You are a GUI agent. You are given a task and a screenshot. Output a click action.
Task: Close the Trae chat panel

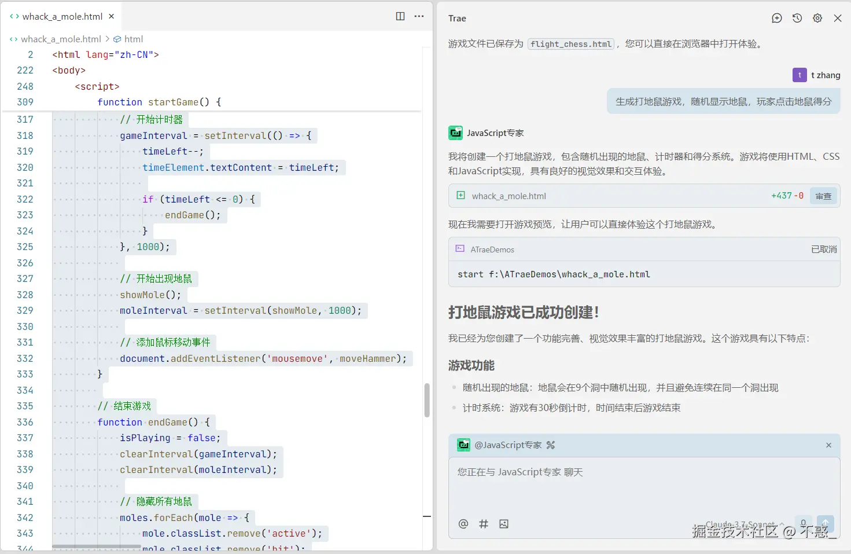[x=838, y=18]
